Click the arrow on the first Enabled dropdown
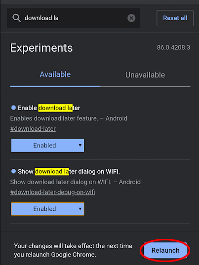Screen dimensions: 199x265 (80, 146)
